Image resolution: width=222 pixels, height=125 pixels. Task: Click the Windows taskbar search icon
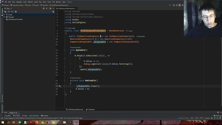(x=8, y=123)
